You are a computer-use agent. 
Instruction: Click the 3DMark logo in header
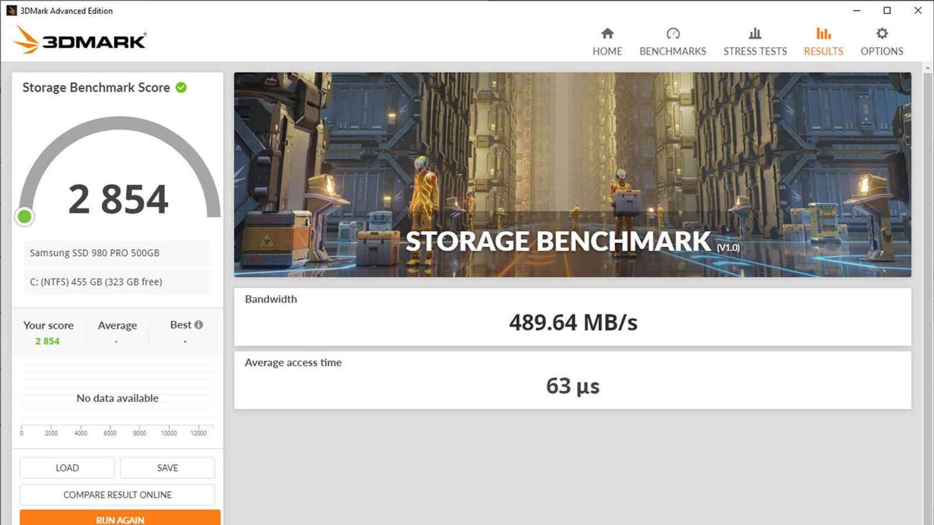coord(80,40)
